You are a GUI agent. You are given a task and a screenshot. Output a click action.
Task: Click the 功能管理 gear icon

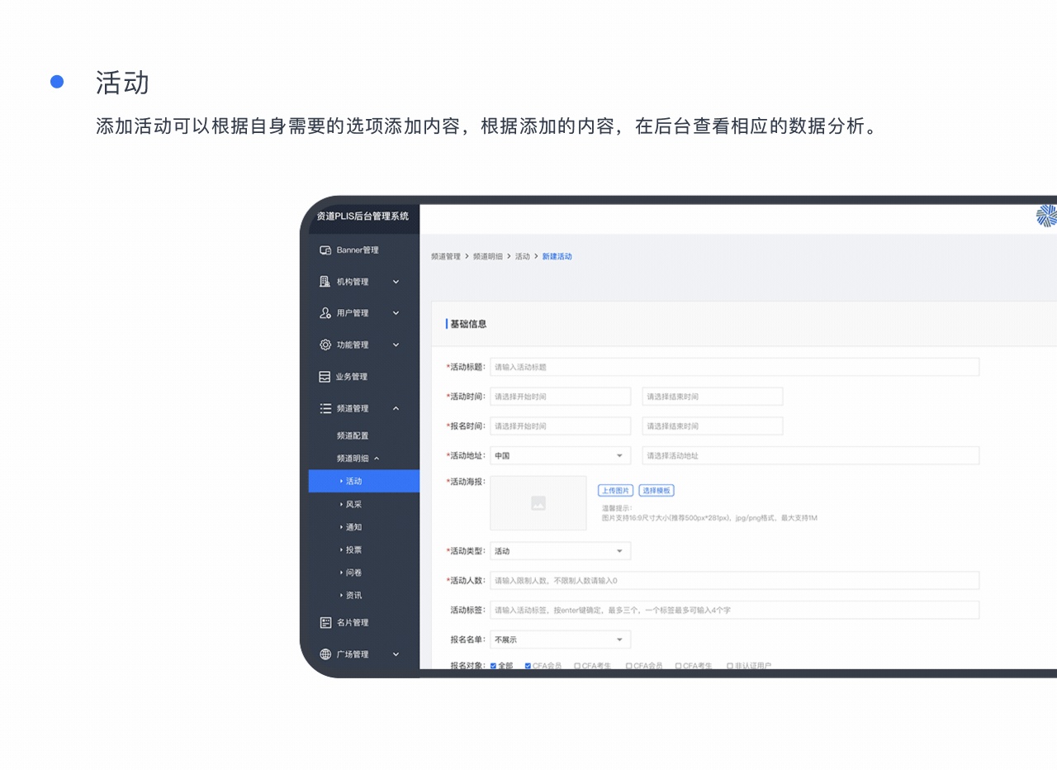click(325, 345)
